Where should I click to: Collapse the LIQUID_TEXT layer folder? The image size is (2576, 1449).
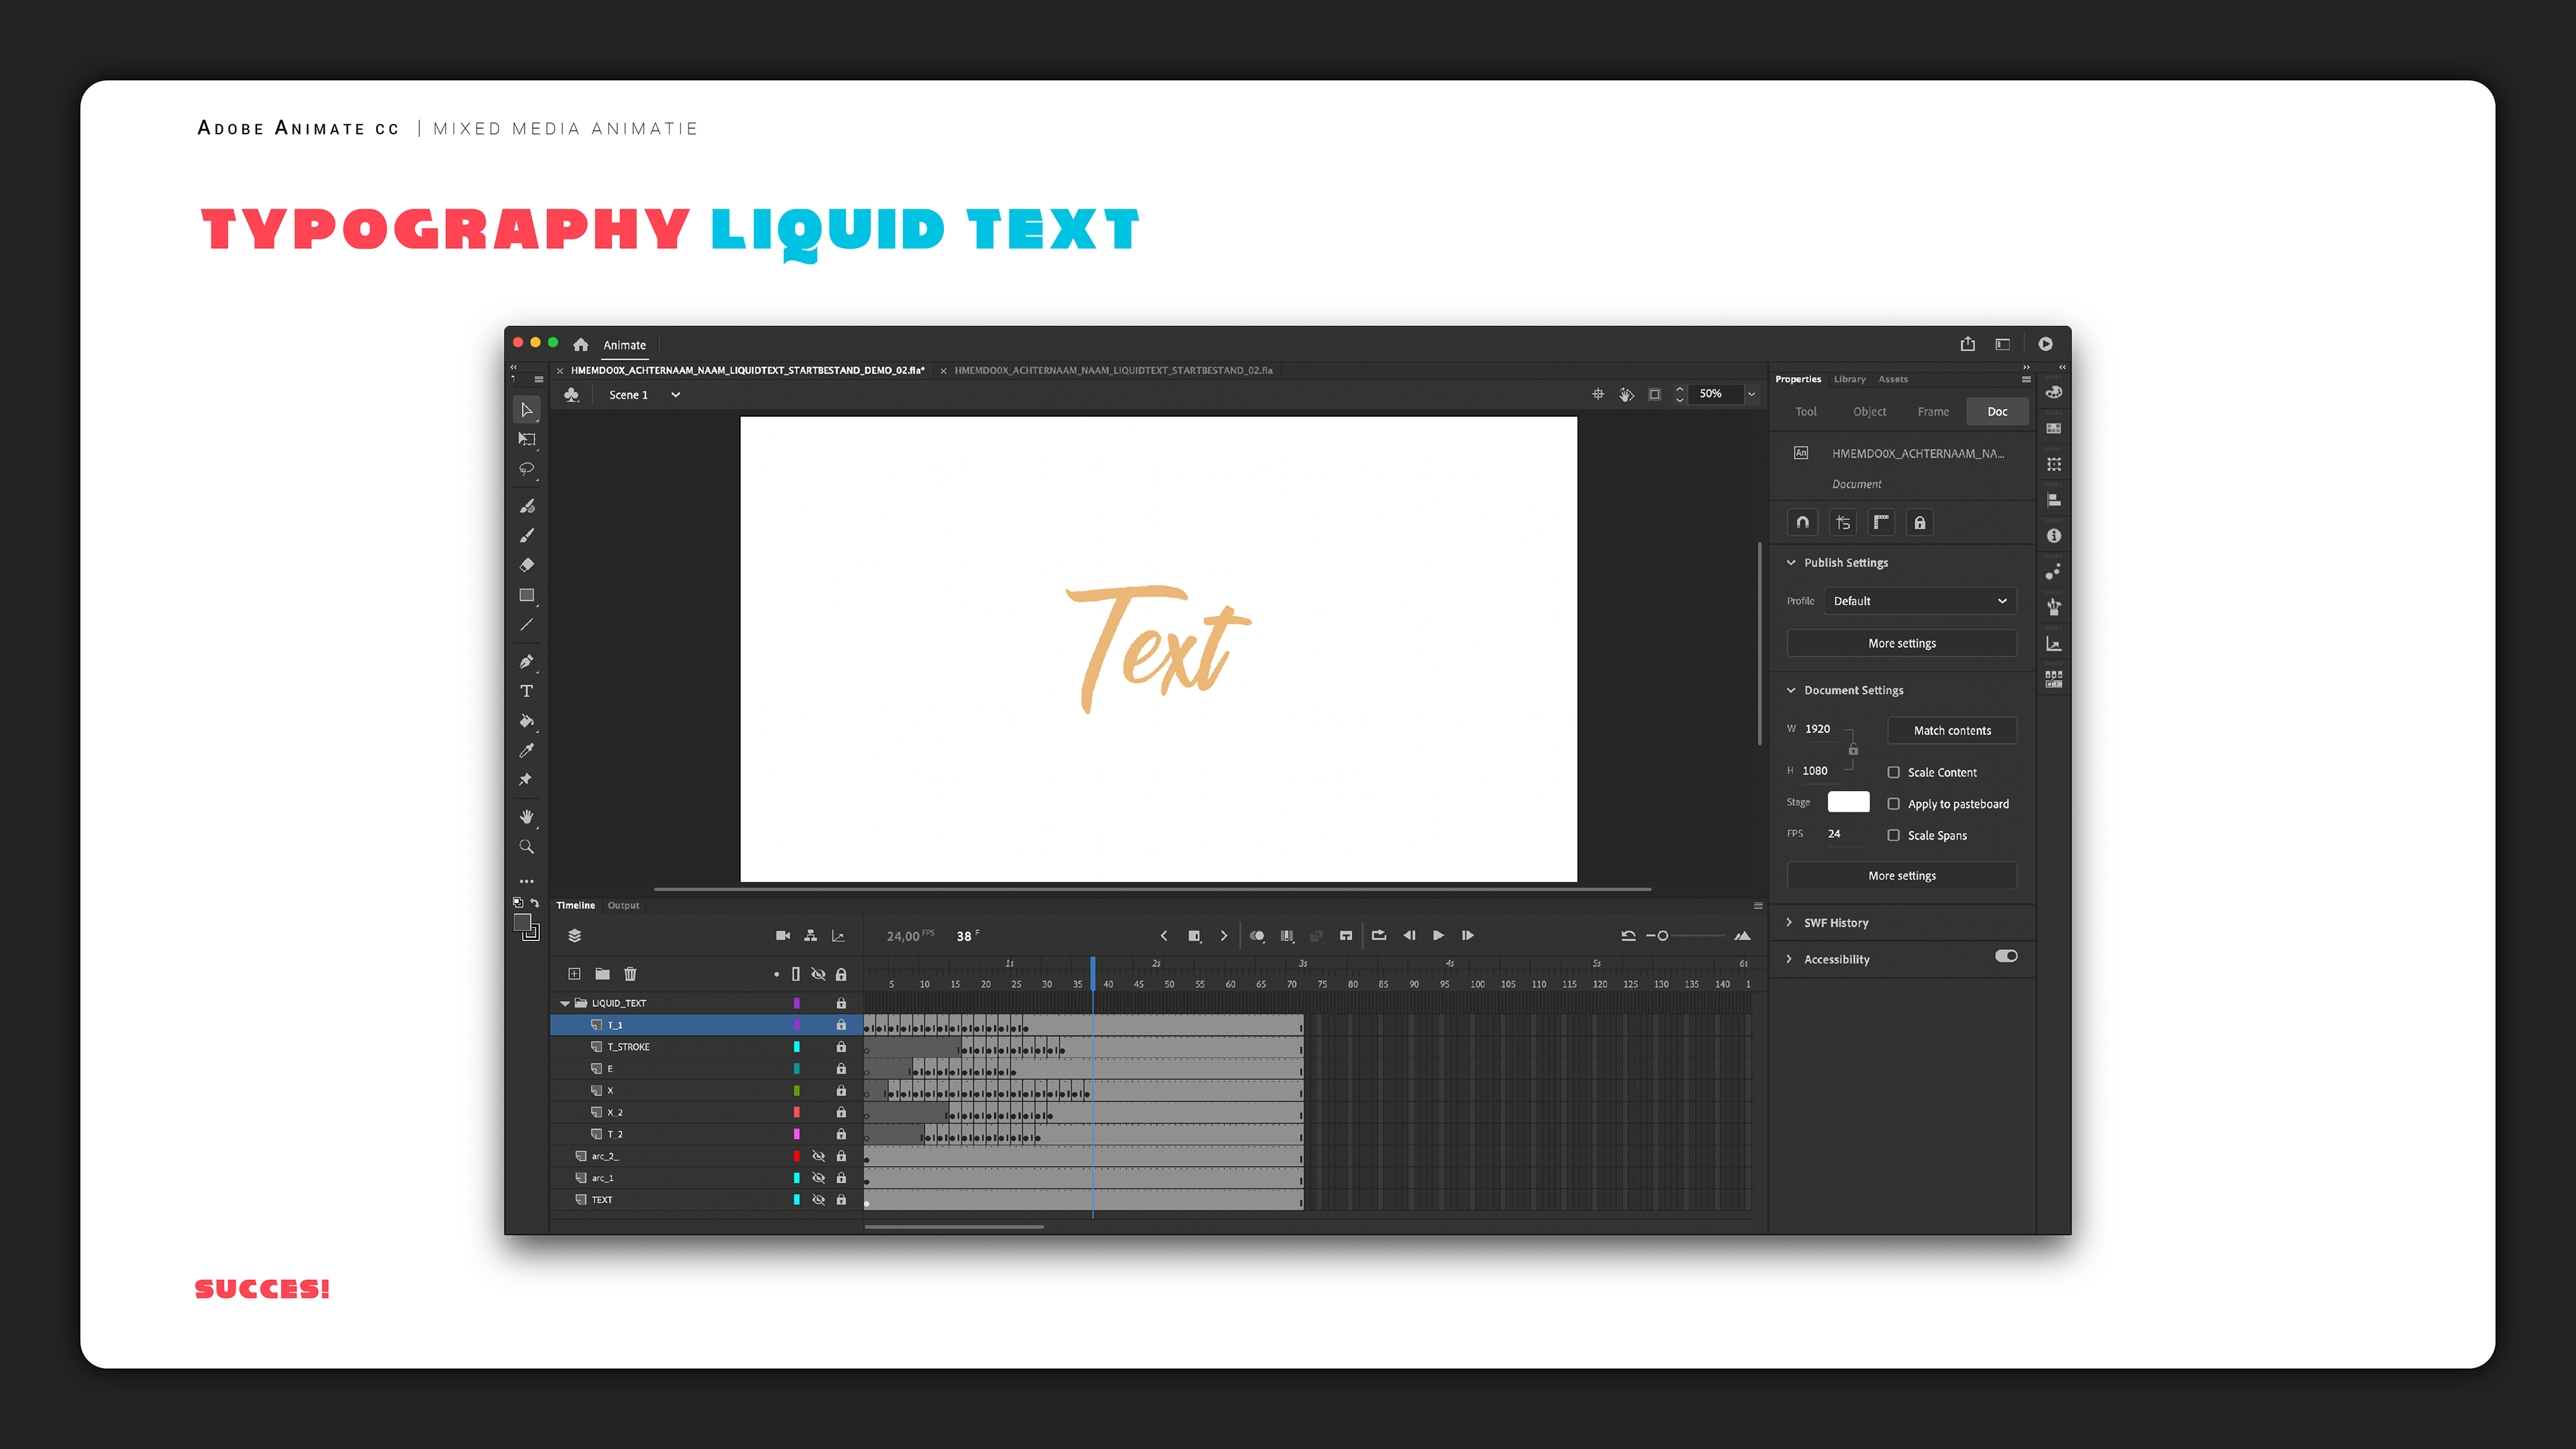(x=565, y=1003)
